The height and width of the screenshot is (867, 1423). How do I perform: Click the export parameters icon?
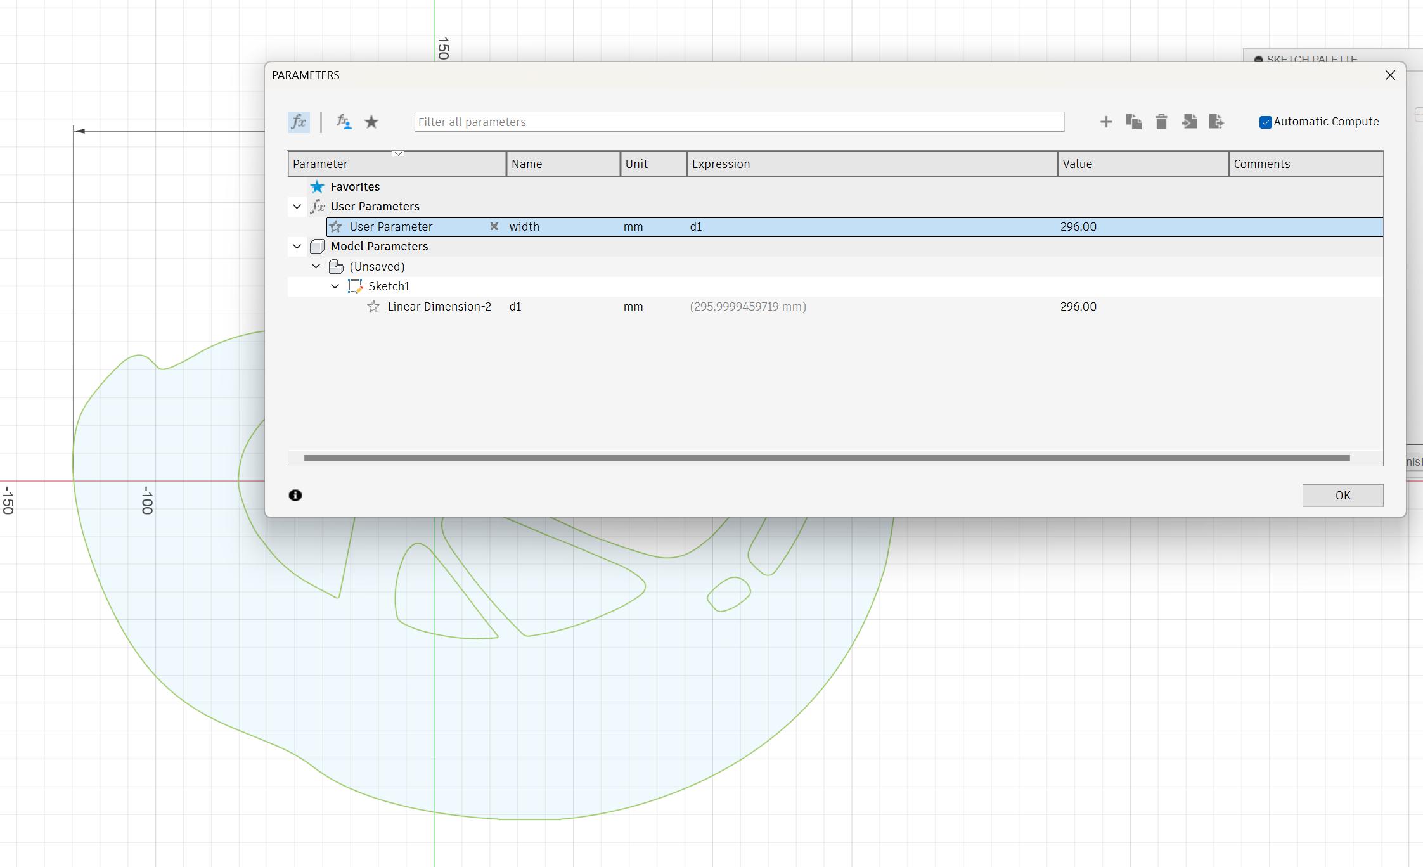pos(1216,121)
